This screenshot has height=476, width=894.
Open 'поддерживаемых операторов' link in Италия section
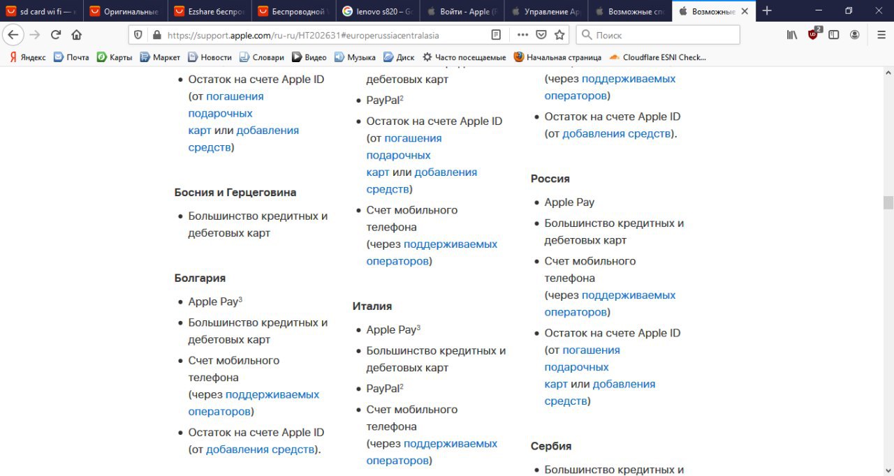click(x=432, y=452)
